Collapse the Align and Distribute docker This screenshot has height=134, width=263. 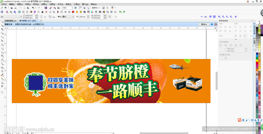252,21
